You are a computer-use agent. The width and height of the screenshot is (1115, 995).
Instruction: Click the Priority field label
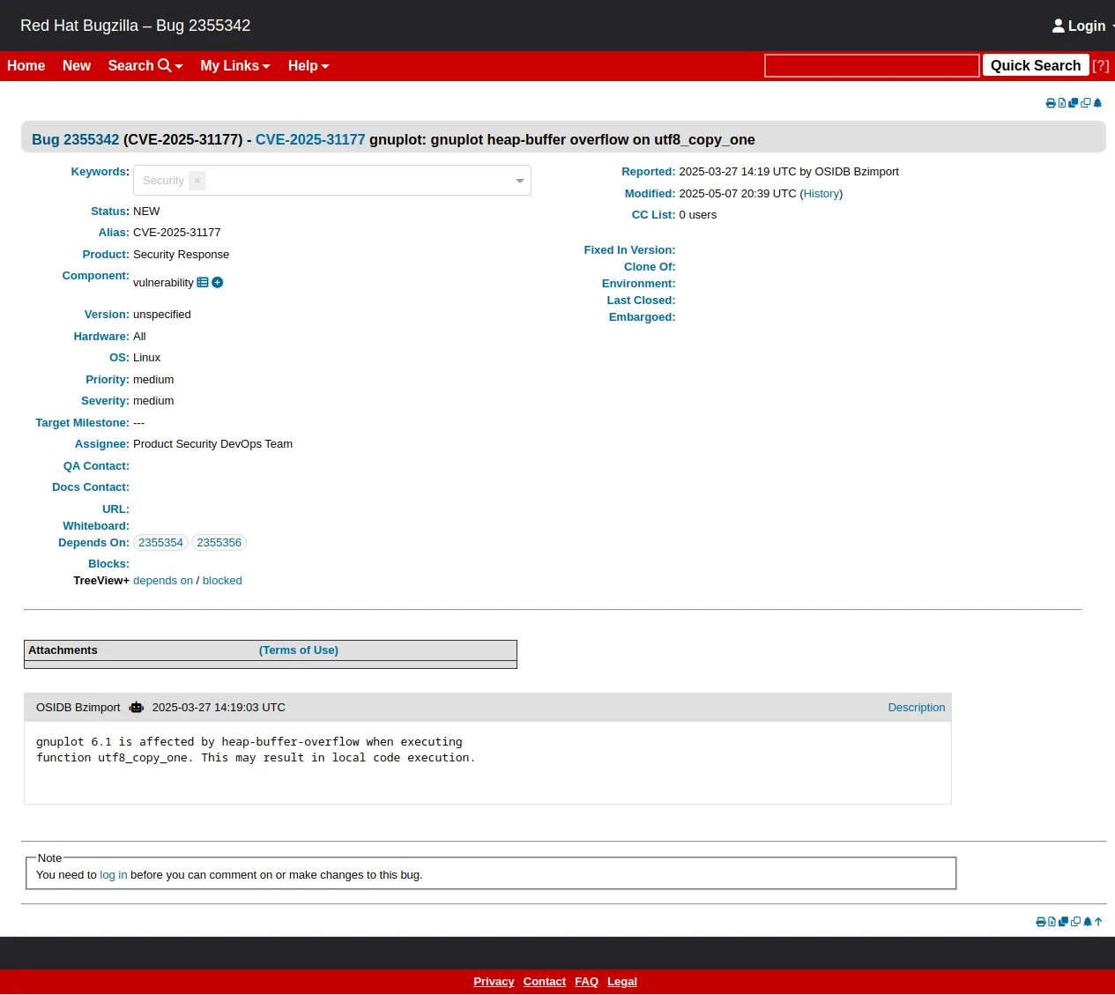click(x=108, y=379)
